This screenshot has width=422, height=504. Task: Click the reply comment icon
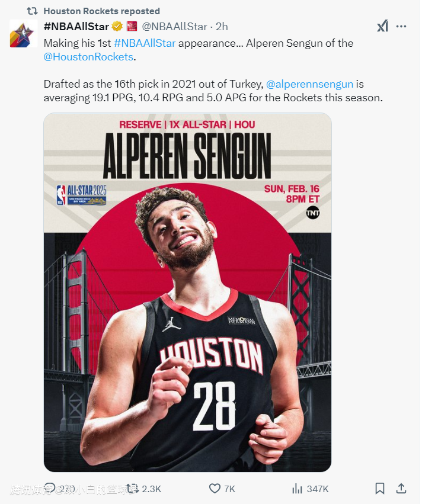[x=50, y=489]
